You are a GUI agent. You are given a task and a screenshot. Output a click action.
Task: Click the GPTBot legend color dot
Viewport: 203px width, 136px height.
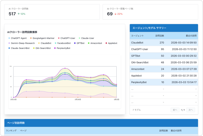tap(75, 43)
